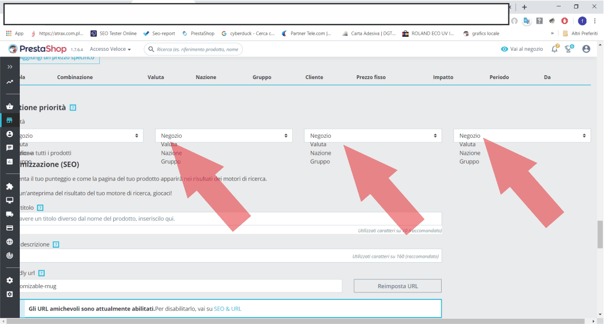Click help icon next to titolo label
The width and height of the screenshot is (604, 324).
click(x=40, y=208)
